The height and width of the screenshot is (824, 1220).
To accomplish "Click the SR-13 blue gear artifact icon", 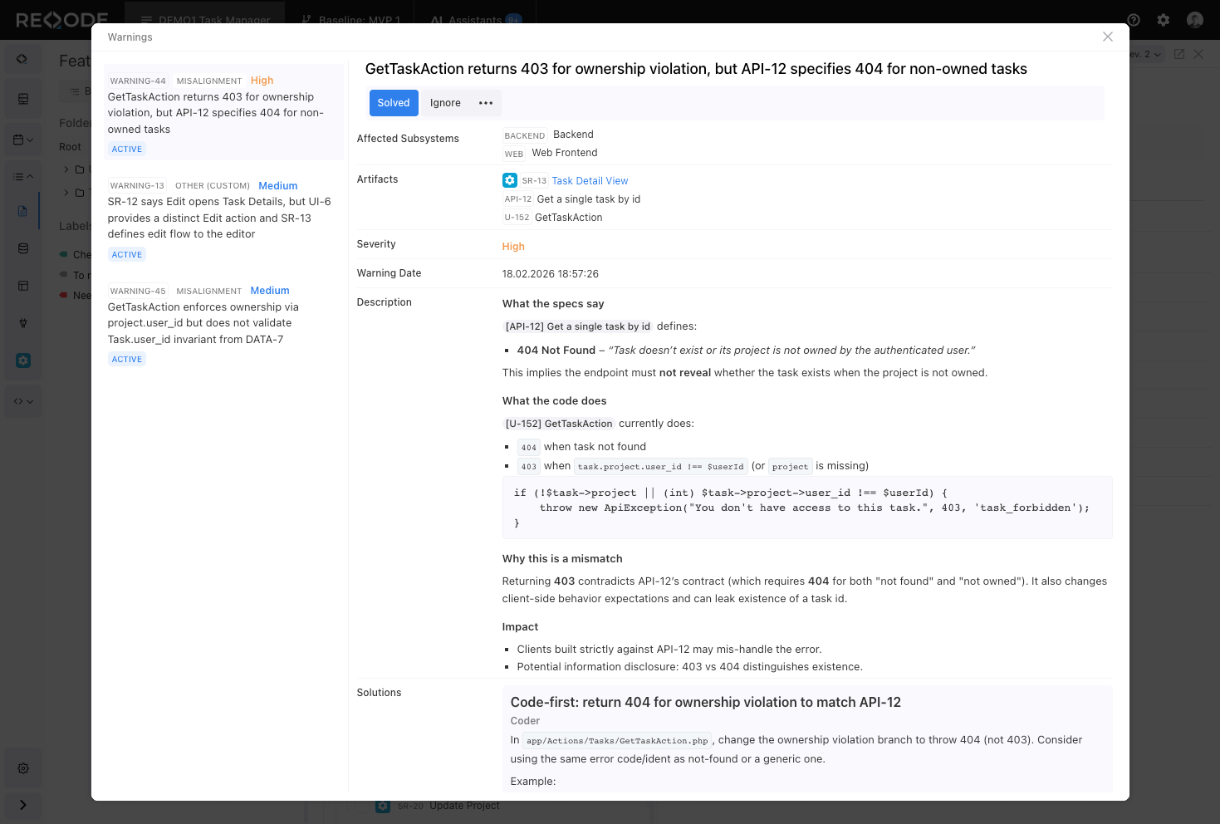I will pyautogui.click(x=510, y=180).
